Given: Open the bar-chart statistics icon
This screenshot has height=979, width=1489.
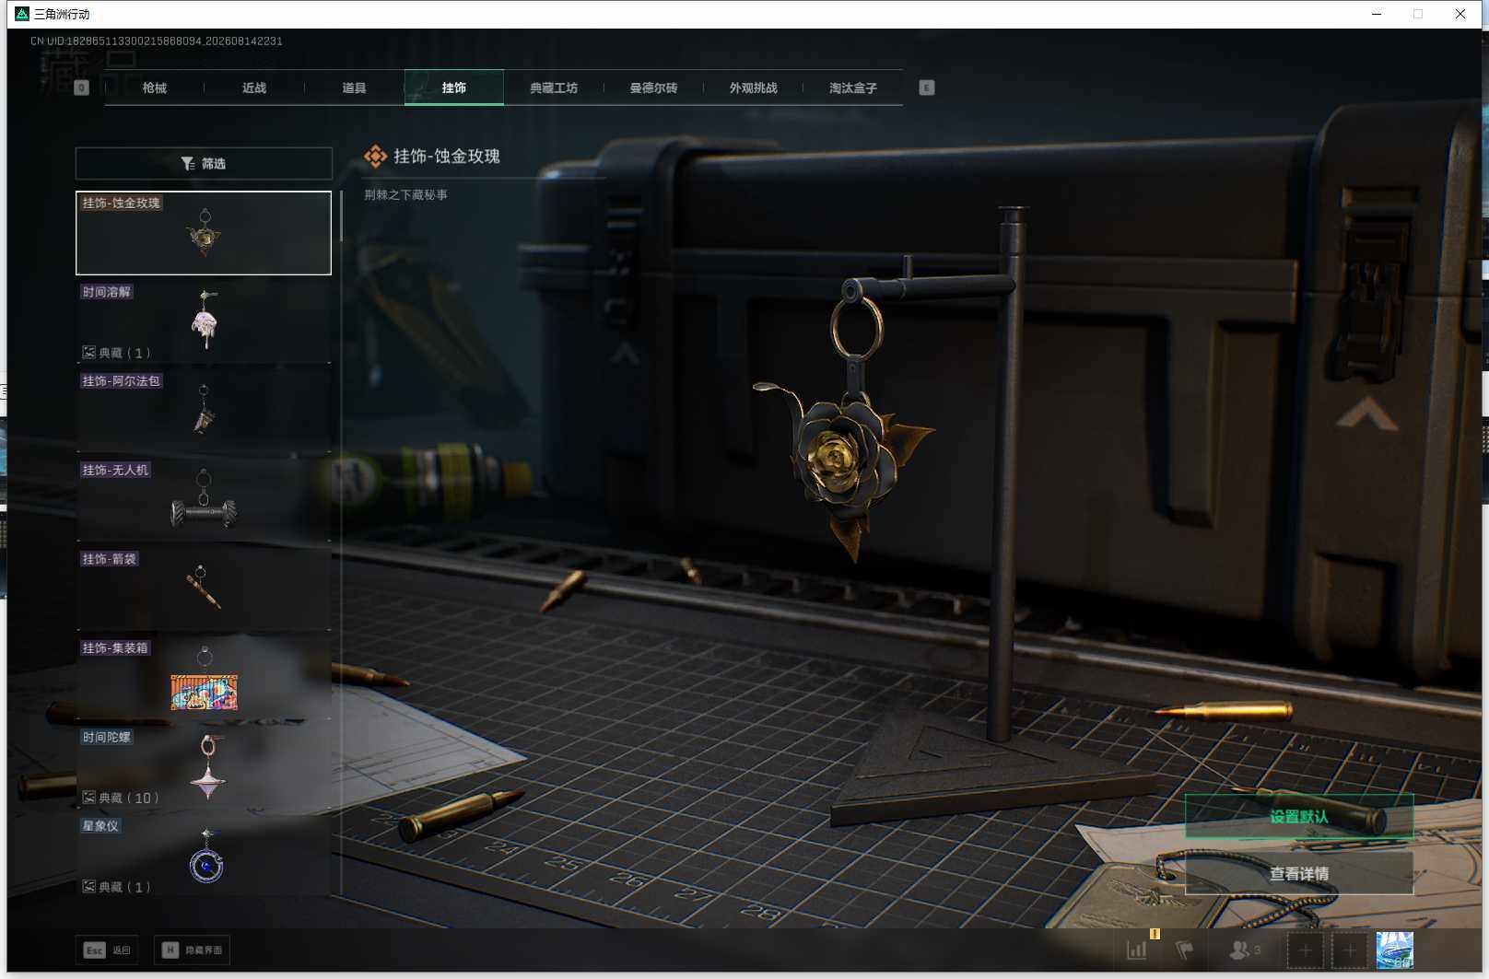Looking at the screenshot, I should (1137, 950).
